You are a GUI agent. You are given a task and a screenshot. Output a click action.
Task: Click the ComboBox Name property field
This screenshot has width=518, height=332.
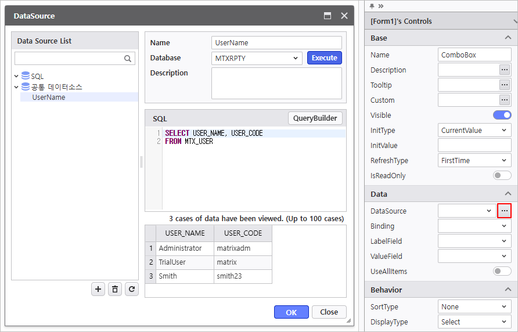pyautogui.click(x=474, y=55)
